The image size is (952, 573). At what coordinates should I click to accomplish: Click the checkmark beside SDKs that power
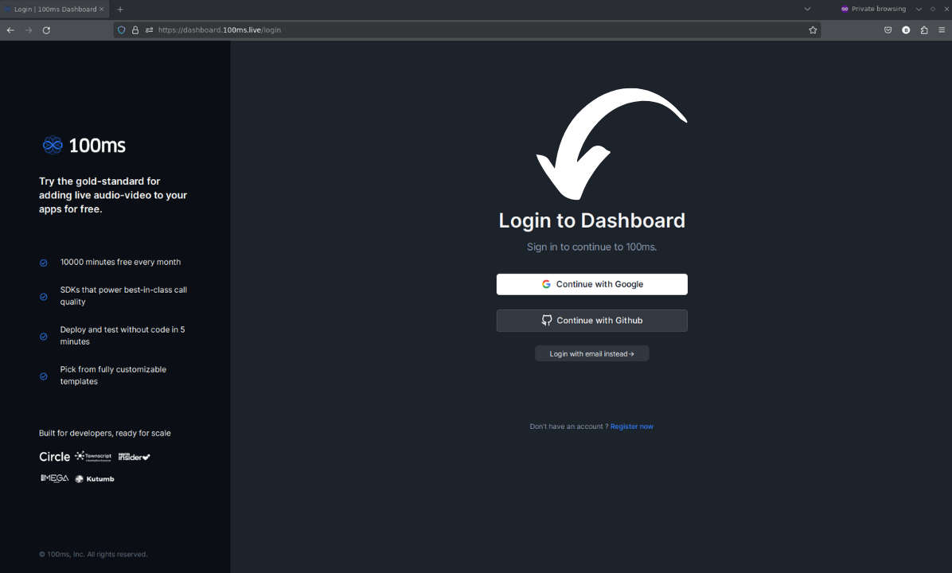coord(44,297)
